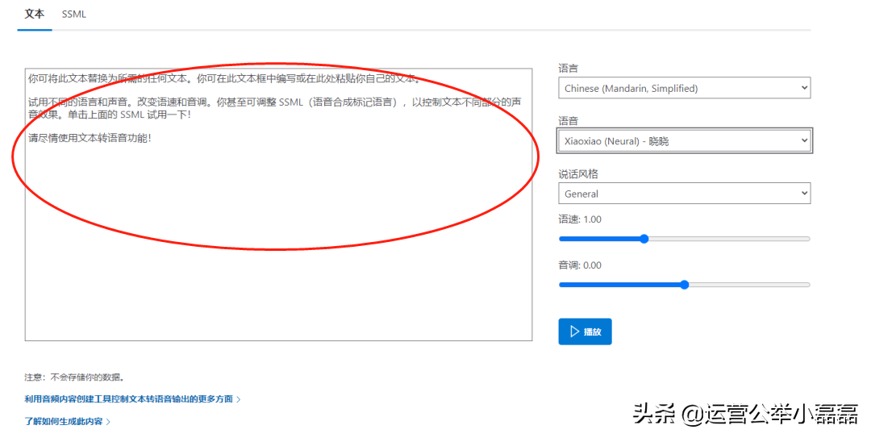
Task: Place cursor on 请尽情使用文本转语音功能 line
Action: [x=89, y=138]
